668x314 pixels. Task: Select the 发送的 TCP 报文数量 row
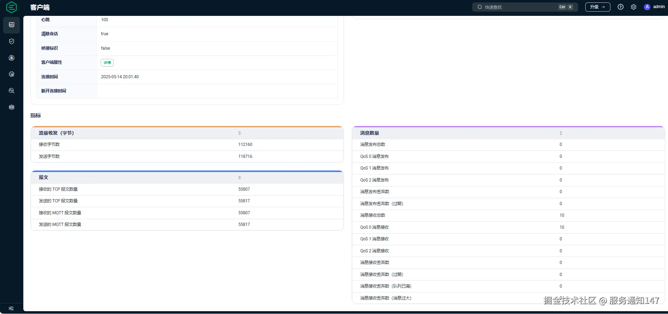(x=187, y=201)
